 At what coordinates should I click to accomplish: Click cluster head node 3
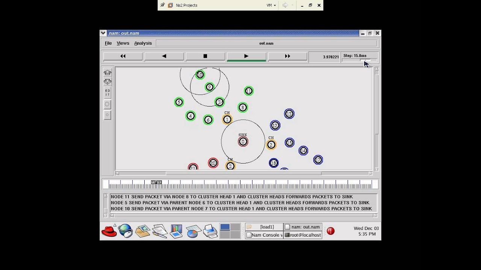tap(230, 166)
